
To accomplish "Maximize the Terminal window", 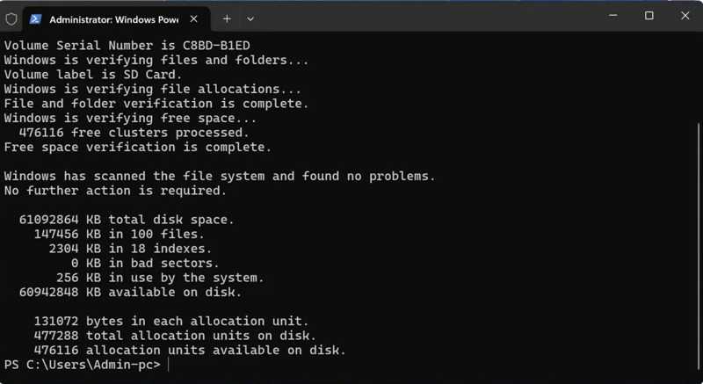I will pyautogui.click(x=649, y=16).
